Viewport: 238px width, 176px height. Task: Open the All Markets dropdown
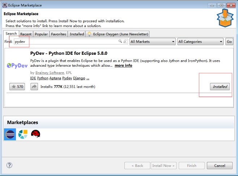tap(152, 41)
